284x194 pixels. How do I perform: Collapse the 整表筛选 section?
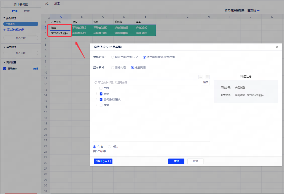(4, 47)
